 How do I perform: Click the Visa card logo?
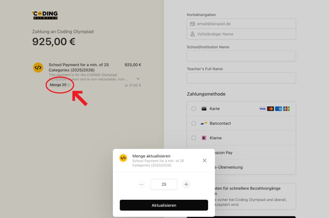(262, 109)
